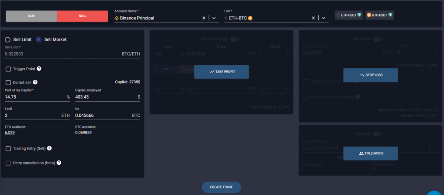Open the Entry canceled on help icon
444x195 pixels.
(59, 163)
